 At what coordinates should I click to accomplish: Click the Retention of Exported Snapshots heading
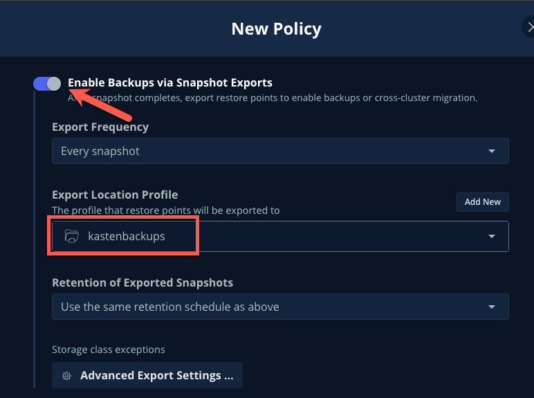coord(142,282)
